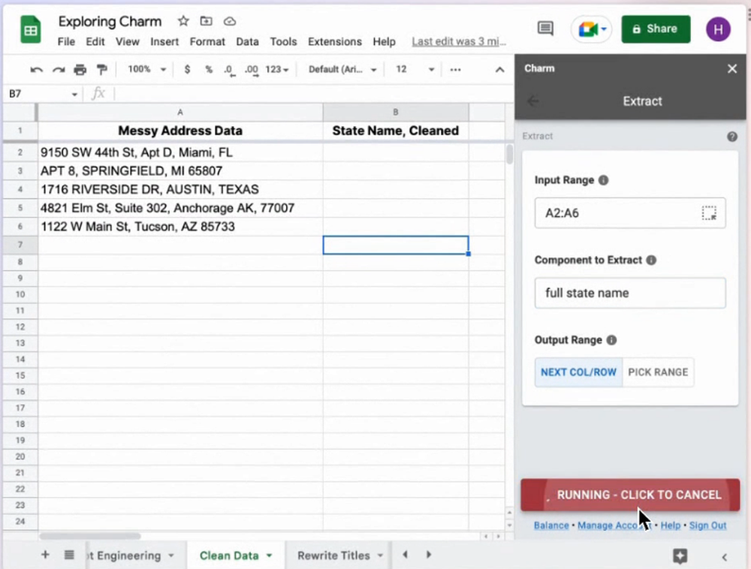Image resolution: width=751 pixels, height=569 pixels.
Task: Open the Help menu
Action: pyautogui.click(x=384, y=42)
